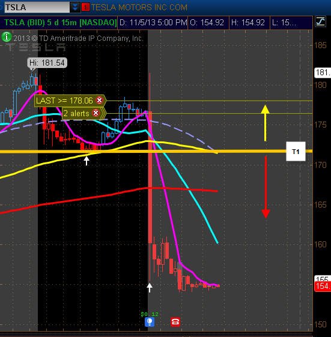Select the 2 alerts label
Image resolution: width=331 pixels, height=337 pixels.
coord(76,113)
